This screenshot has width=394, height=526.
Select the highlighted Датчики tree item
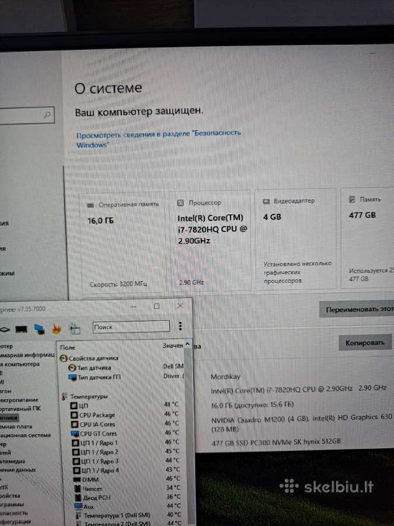(x=9, y=418)
